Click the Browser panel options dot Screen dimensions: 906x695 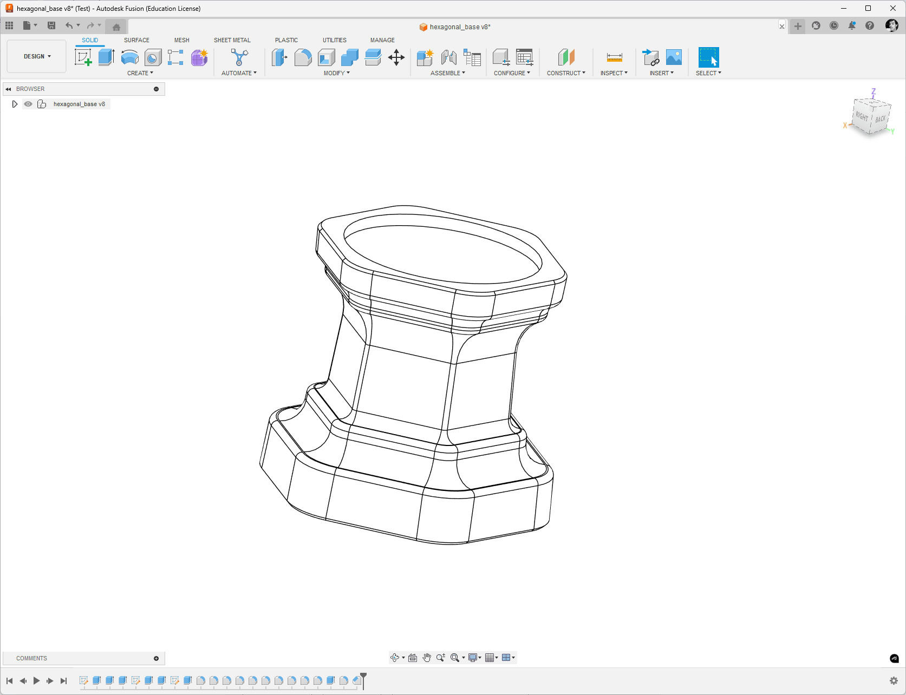[x=156, y=89]
